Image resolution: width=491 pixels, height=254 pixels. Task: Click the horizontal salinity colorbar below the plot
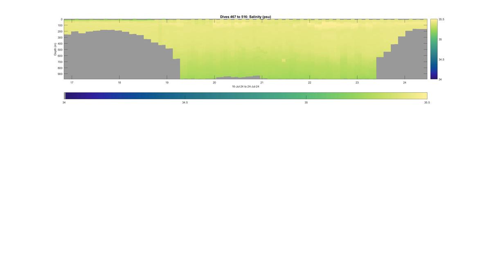245,96
